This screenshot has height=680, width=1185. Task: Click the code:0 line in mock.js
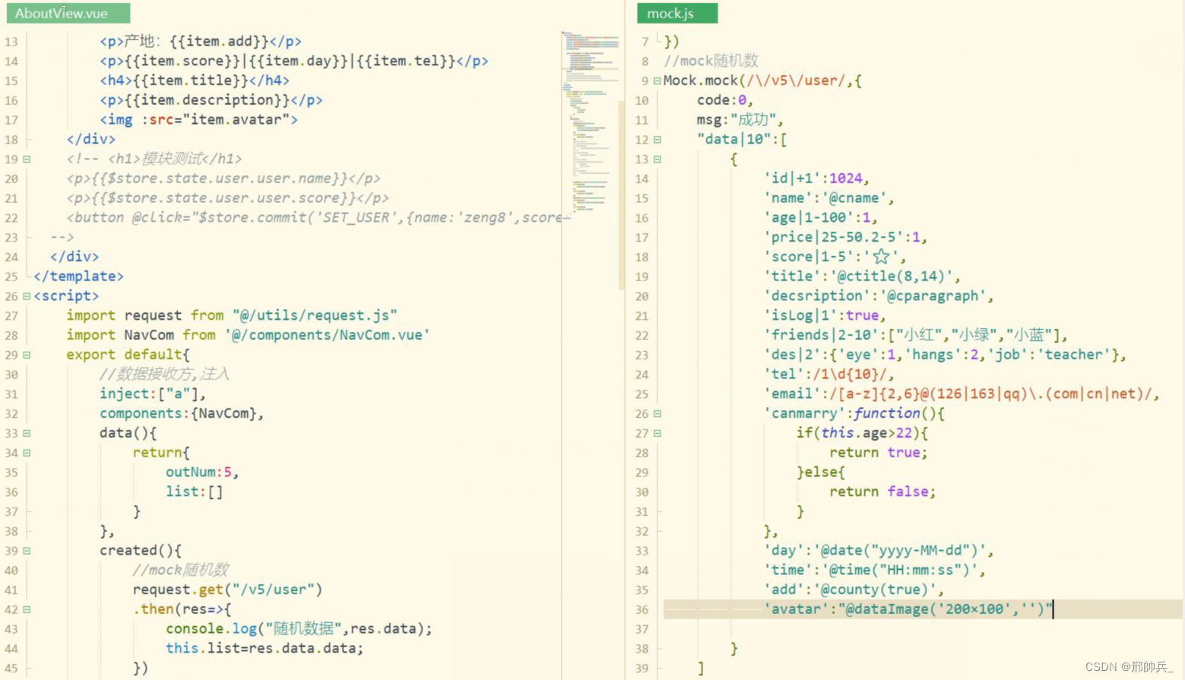pyautogui.click(x=725, y=100)
